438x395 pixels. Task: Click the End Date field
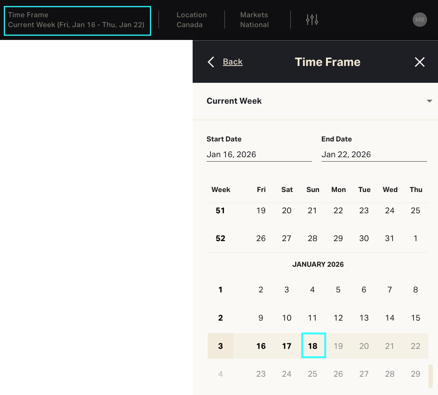click(x=374, y=155)
